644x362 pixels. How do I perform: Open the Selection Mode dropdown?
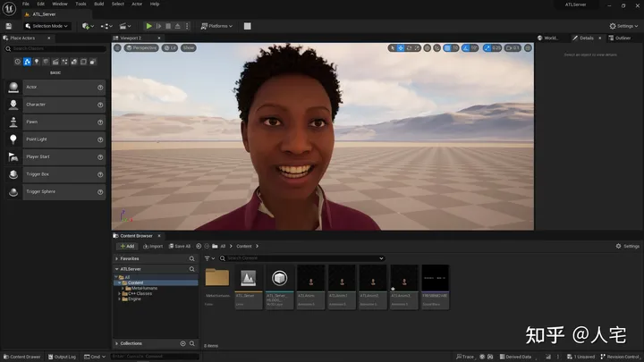[x=46, y=26]
